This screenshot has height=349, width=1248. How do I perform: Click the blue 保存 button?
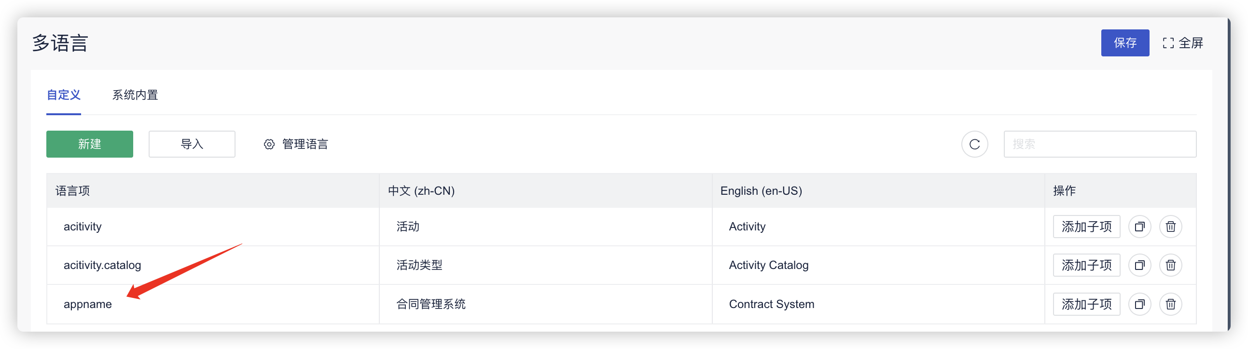pyautogui.click(x=1124, y=43)
